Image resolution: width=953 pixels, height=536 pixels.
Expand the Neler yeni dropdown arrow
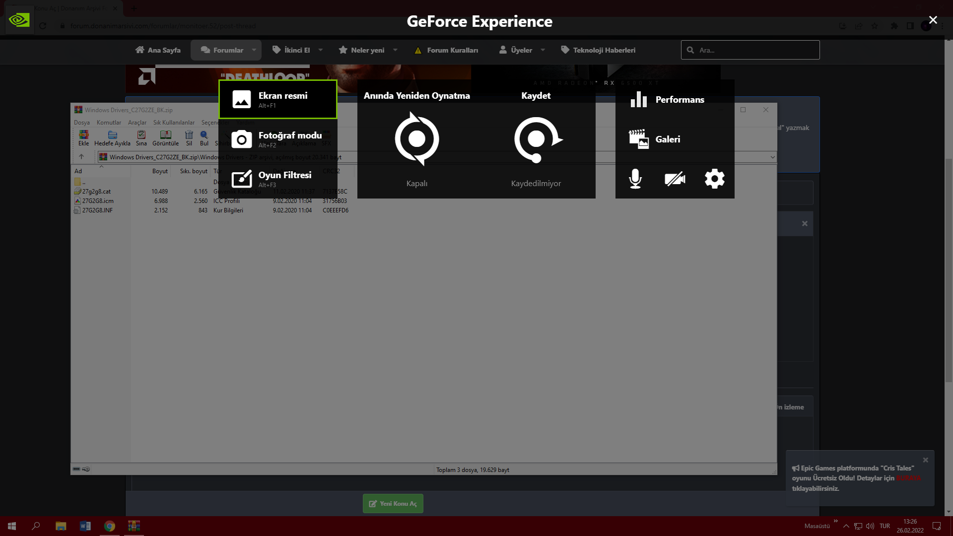(396, 50)
